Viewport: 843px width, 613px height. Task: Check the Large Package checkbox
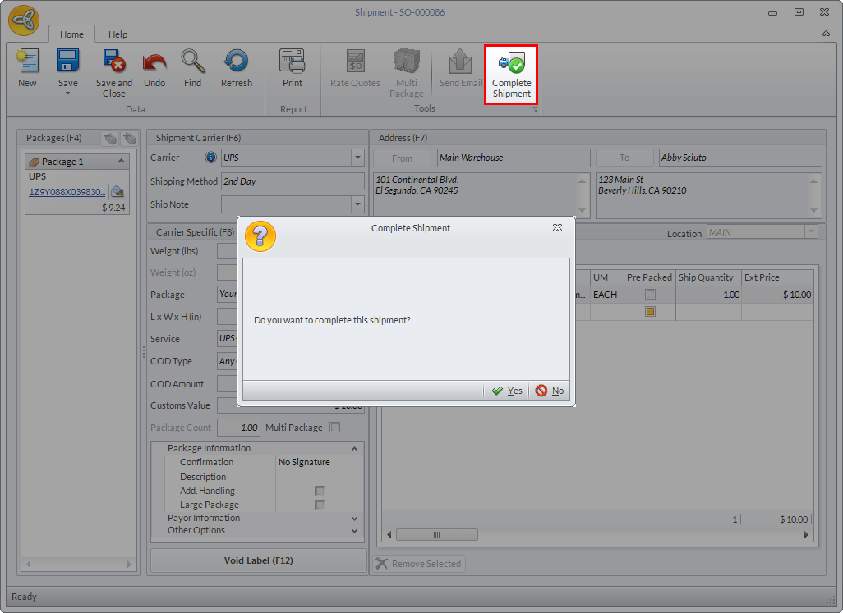tap(320, 505)
